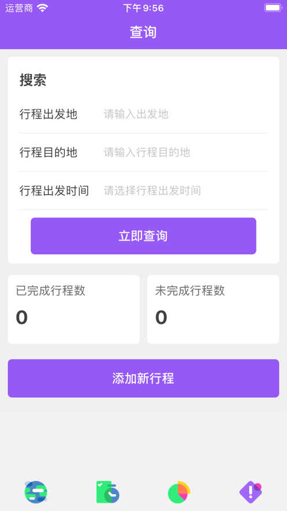This screenshot has height=511, width=287.
Task: Tap the 行程出发地 label
Action: click(x=49, y=115)
